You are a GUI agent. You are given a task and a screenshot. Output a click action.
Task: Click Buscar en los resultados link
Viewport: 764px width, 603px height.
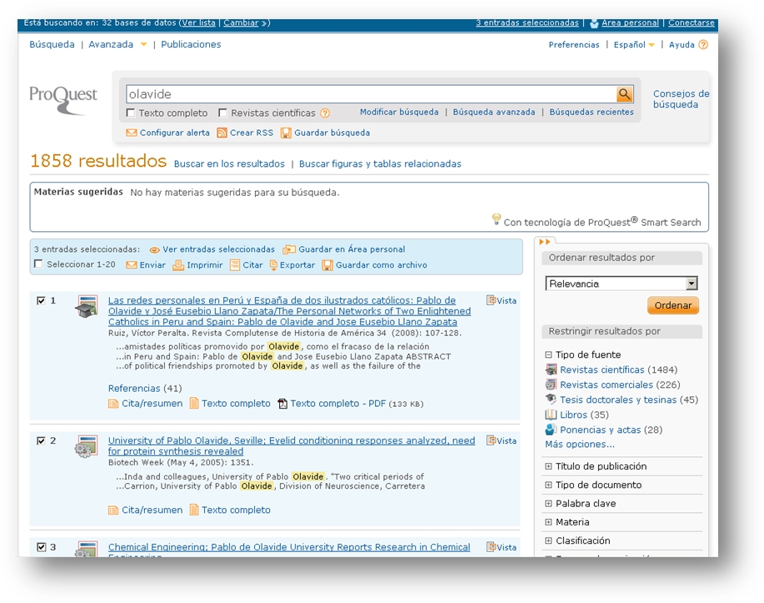[229, 164]
